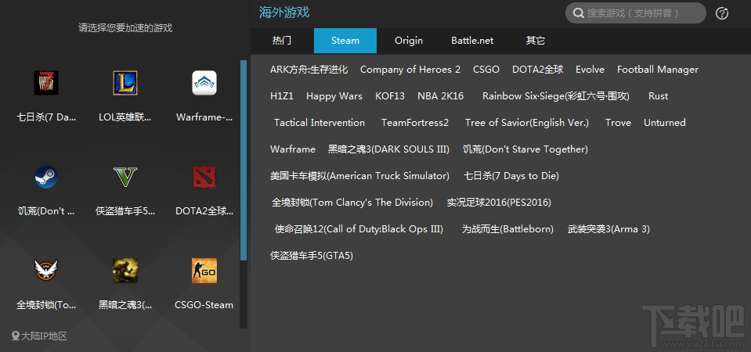Click the location pin for 大陆IP地区
This screenshot has height=352, width=751.
[16, 336]
